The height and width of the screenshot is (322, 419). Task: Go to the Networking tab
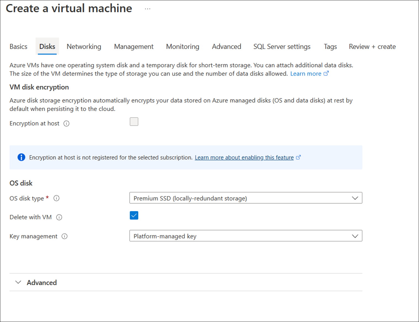(84, 47)
